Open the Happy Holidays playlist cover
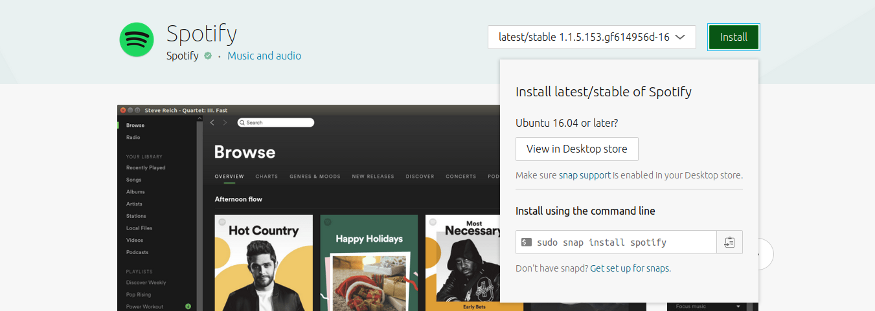Screen dimensions: 875x311 (x=369, y=263)
